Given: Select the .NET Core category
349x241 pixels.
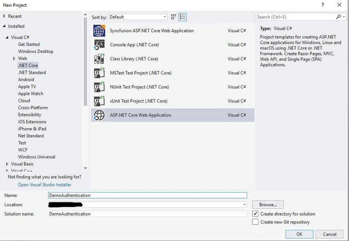Looking at the screenshot, I should coord(28,65).
